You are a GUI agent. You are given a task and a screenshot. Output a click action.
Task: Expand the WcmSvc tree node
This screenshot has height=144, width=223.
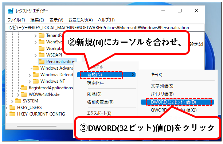click(35, 42)
